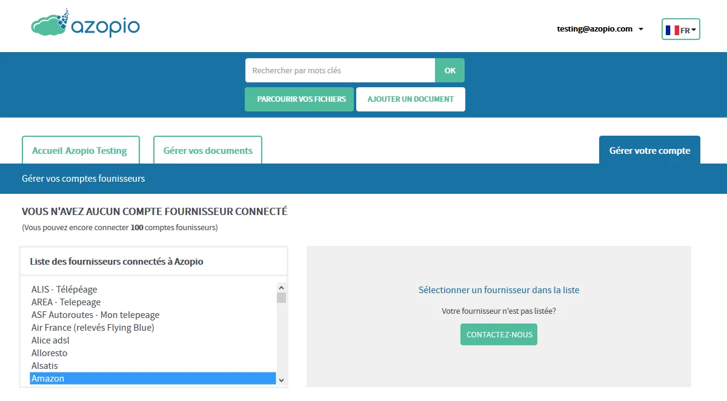Screen dimensions: 727x401
Task: Select the highlighted "Amazon" supplier entry
Action: pyautogui.click(x=153, y=379)
